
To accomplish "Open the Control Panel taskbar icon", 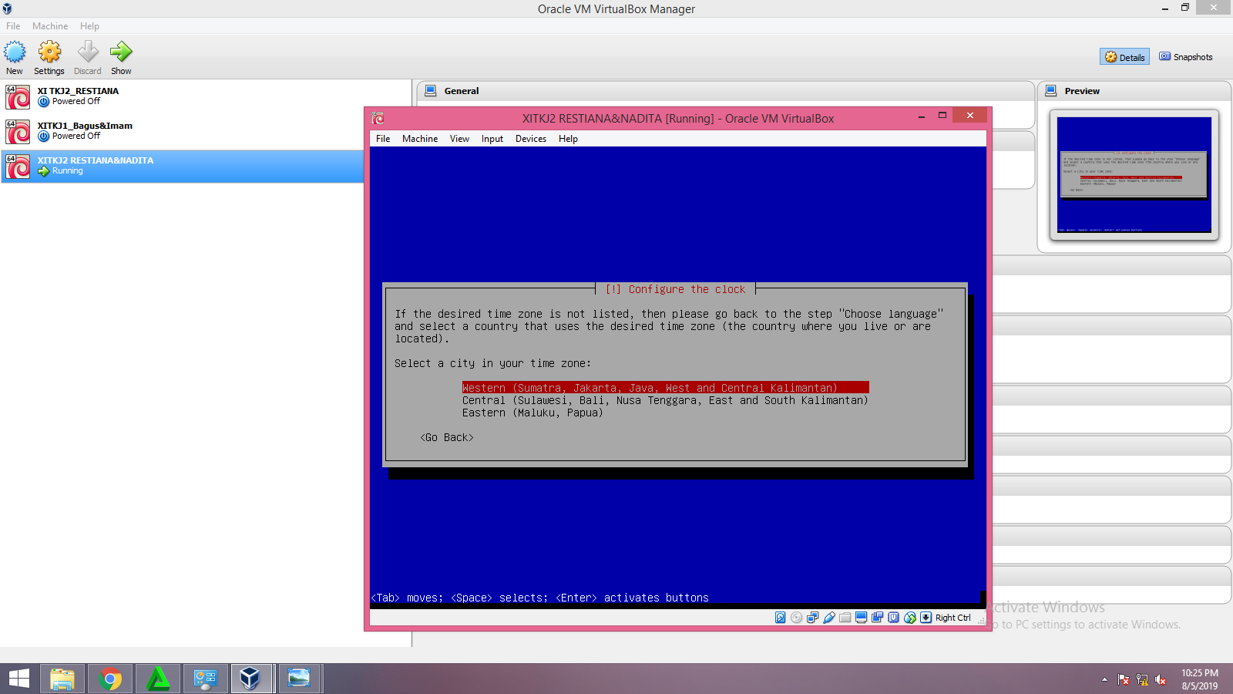I will click(x=205, y=679).
